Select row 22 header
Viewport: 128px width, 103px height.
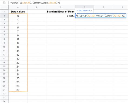[x=4, y=94]
